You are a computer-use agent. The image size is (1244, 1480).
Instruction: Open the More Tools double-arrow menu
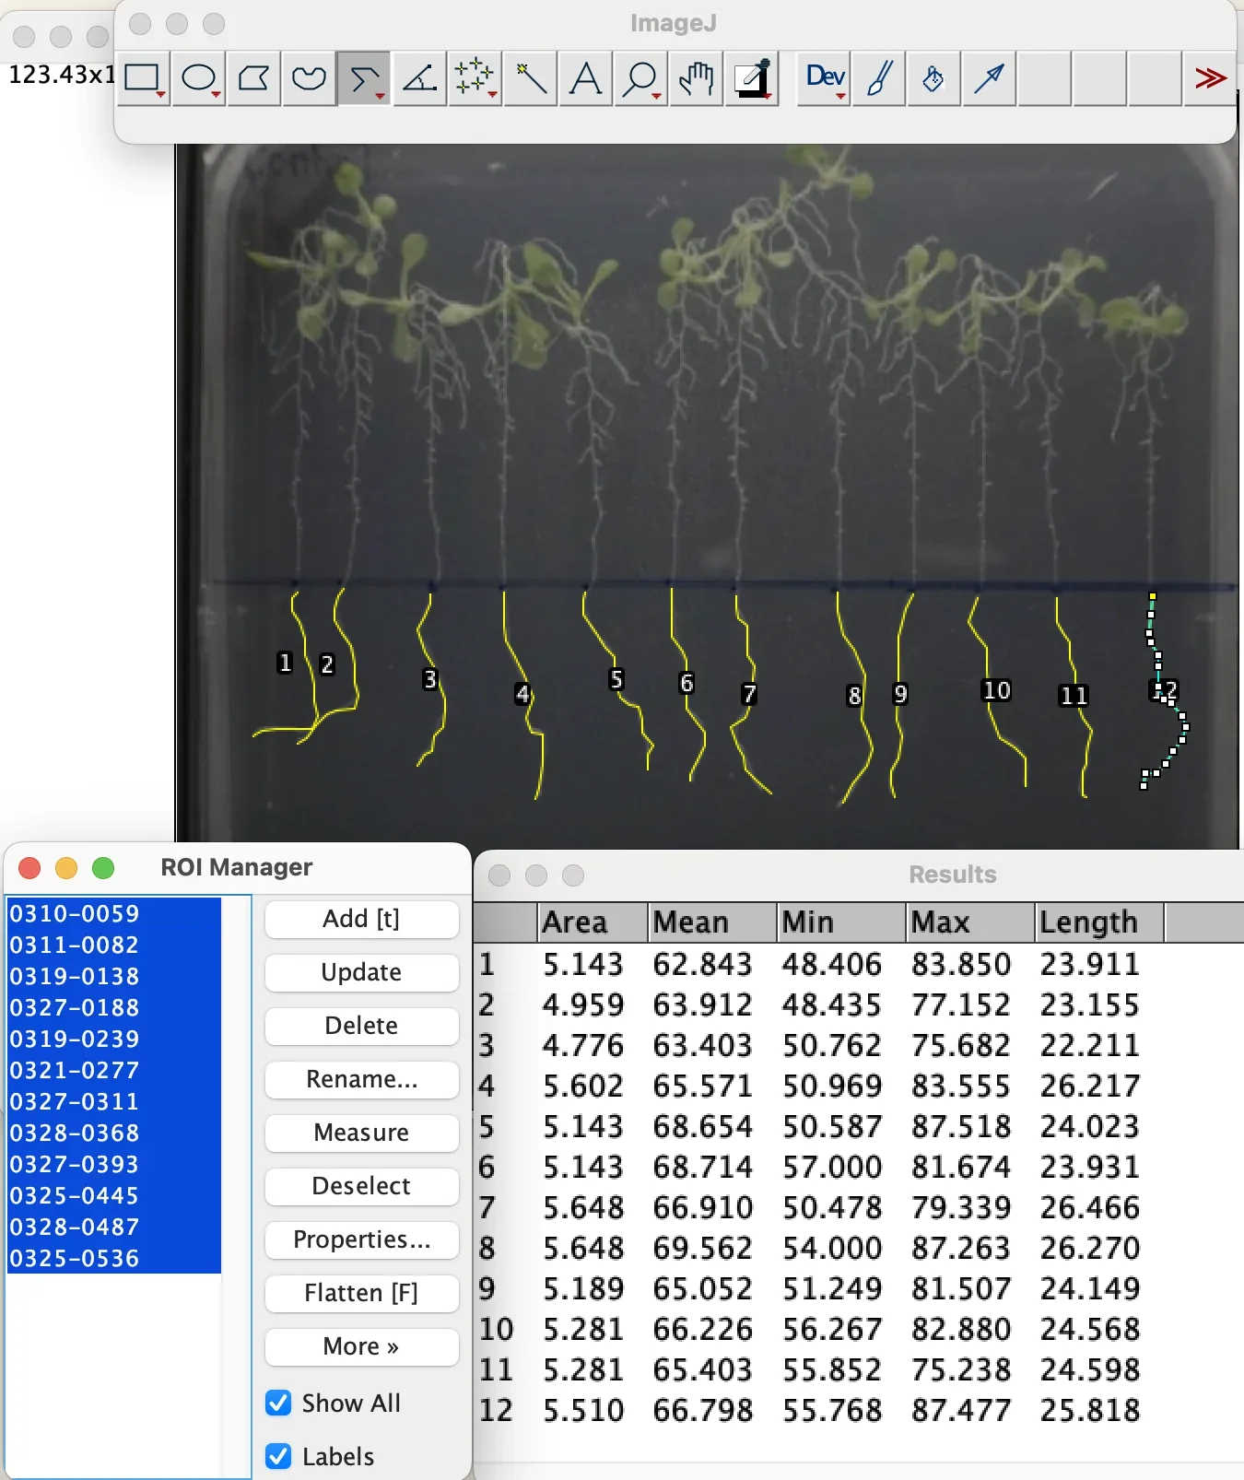pyautogui.click(x=1210, y=79)
